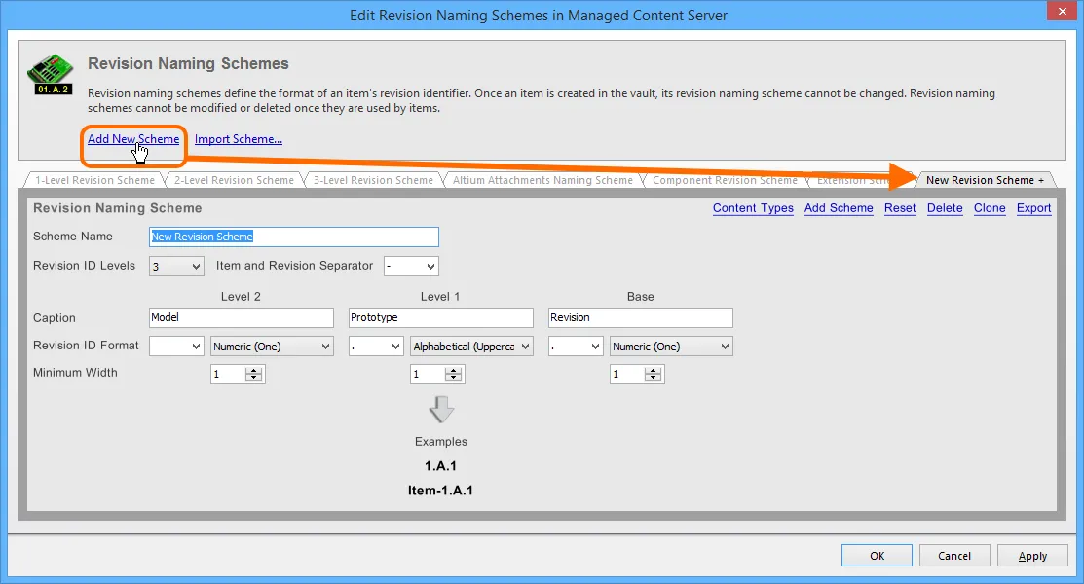Open the Revision ID Levels dropdown

(x=176, y=266)
